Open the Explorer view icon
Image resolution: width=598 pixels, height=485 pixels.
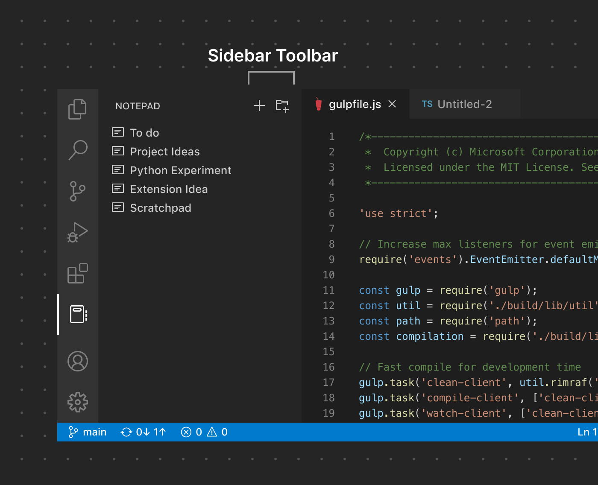click(x=77, y=109)
